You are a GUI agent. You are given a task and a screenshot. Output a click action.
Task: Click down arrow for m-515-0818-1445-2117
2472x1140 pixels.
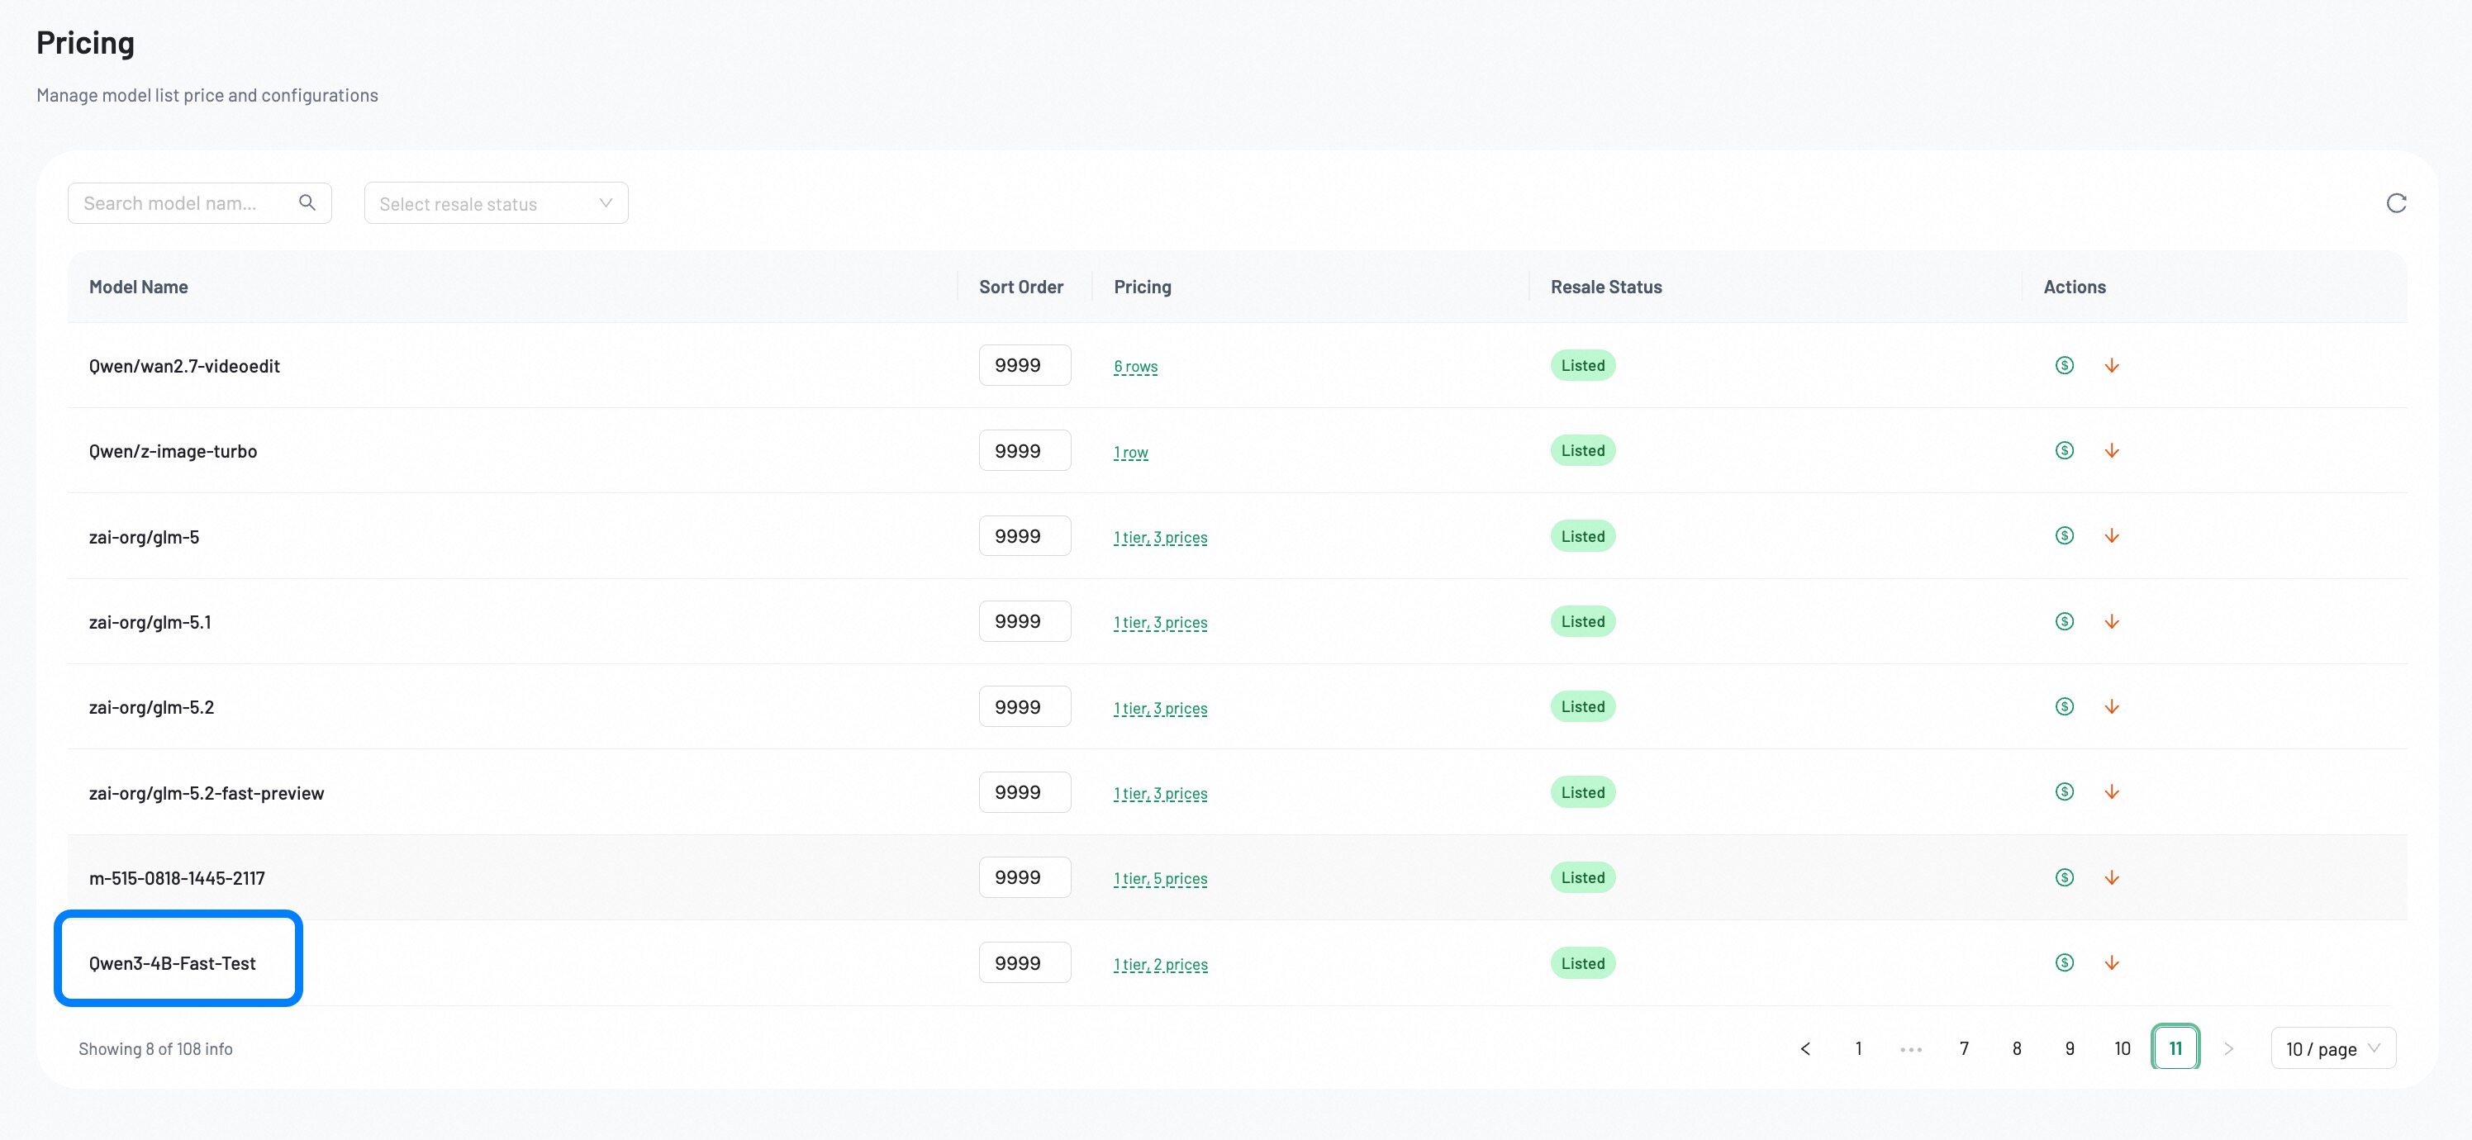2111,877
